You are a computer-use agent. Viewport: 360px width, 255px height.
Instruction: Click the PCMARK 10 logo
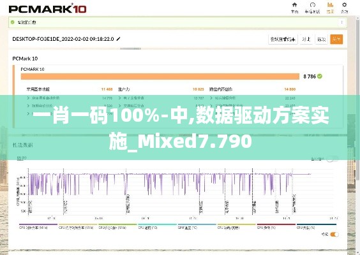click(x=47, y=9)
